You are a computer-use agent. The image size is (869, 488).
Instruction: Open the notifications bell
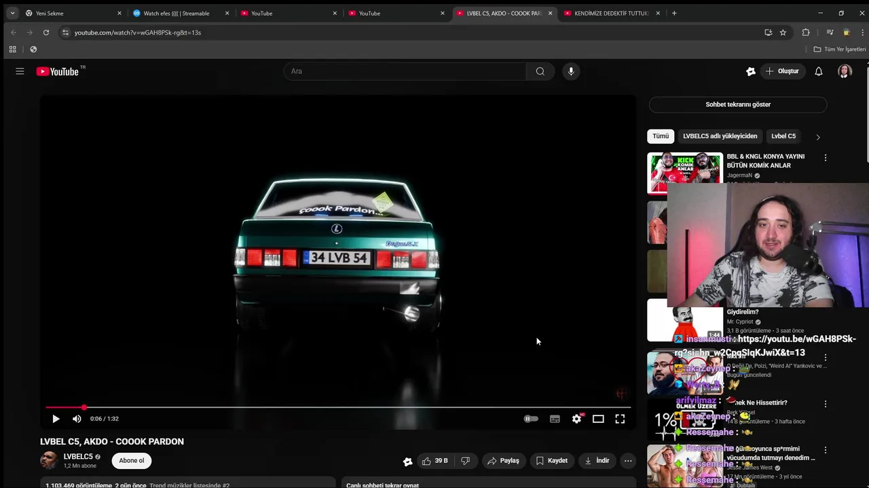pos(819,71)
